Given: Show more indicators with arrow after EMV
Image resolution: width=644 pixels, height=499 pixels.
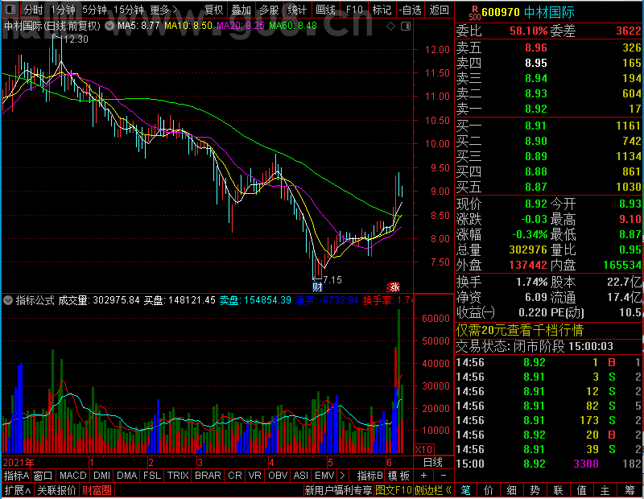Looking at the screenshot, I should pos(343,476).
